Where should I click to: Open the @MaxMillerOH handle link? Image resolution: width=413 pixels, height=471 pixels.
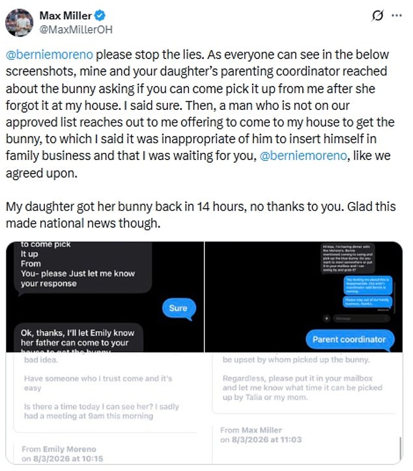click(x=76, y=29)
